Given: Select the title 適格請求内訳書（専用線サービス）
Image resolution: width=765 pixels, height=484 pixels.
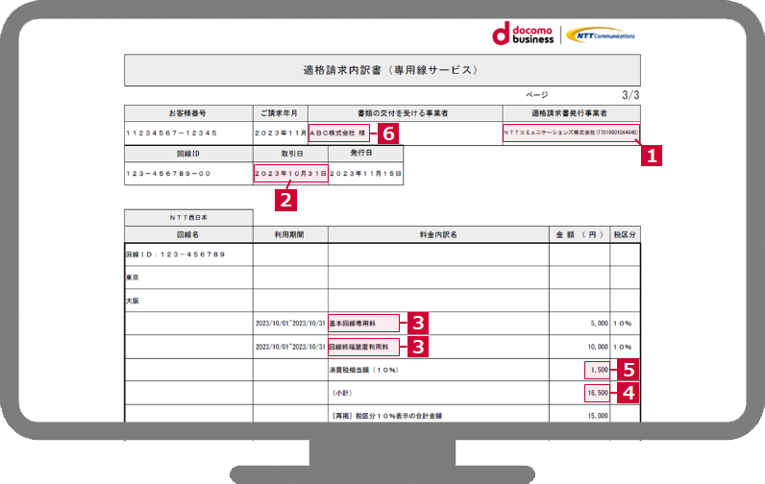Looking at the screenshot, I should [x=391, y=70].
